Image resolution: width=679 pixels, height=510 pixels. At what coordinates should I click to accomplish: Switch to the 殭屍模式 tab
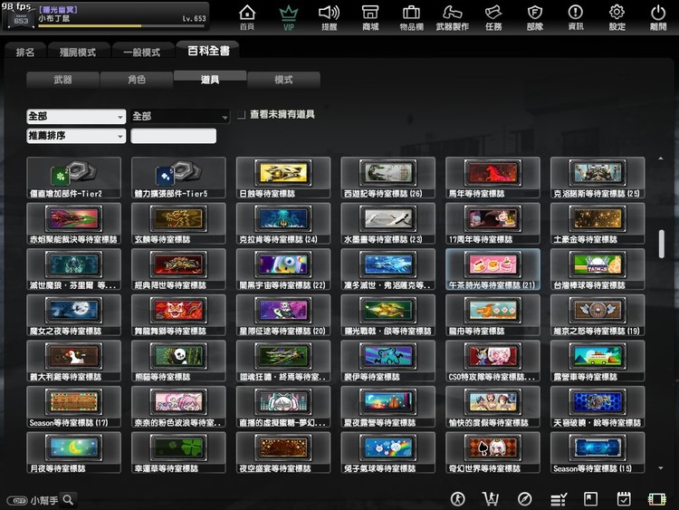78,52
